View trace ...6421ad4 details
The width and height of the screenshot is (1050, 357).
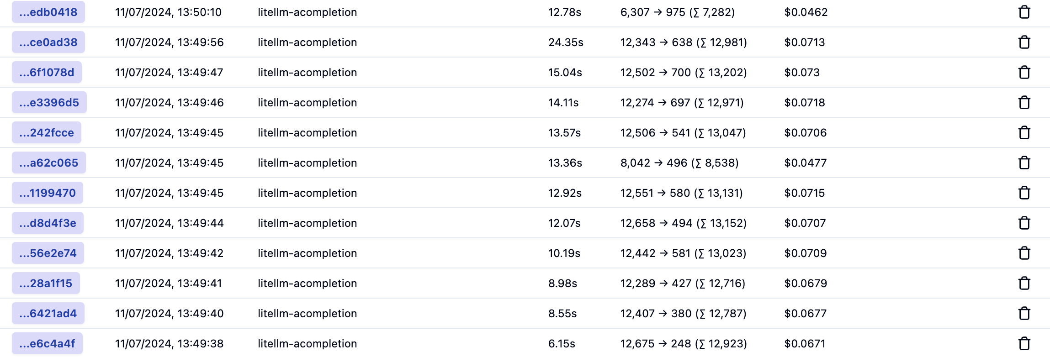[x=48, y=314]
